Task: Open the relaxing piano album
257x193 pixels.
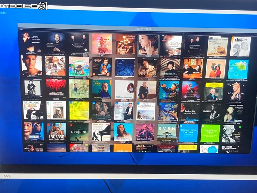Action: coord(57,148)
